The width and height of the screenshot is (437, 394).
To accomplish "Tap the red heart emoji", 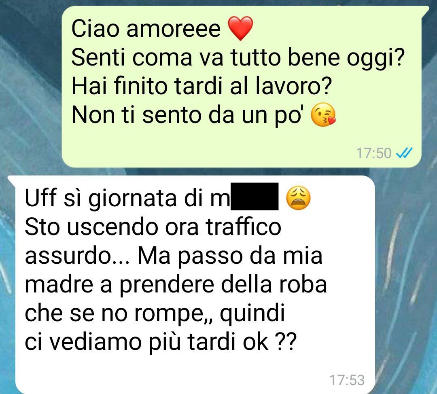I will pyautogui.click(x=240, y=28).
